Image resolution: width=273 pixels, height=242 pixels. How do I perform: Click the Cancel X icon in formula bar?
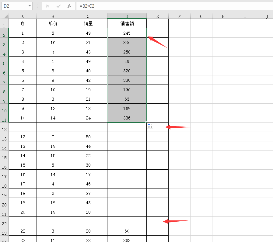tap(47, 6)
